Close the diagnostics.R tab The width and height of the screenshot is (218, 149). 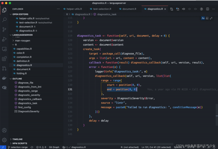tap(165, 9)
